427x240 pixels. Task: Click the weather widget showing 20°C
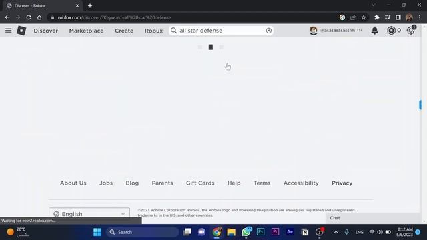(x=18, y=232)
